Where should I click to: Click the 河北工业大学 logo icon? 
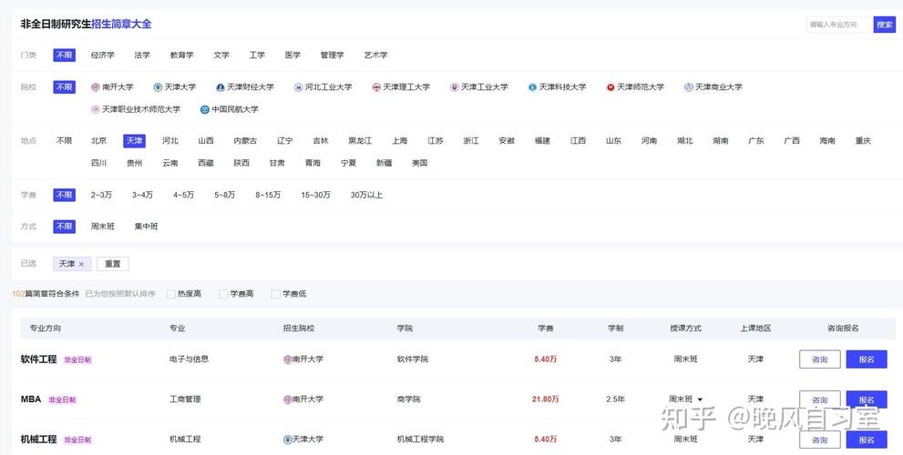click(298, 87)
